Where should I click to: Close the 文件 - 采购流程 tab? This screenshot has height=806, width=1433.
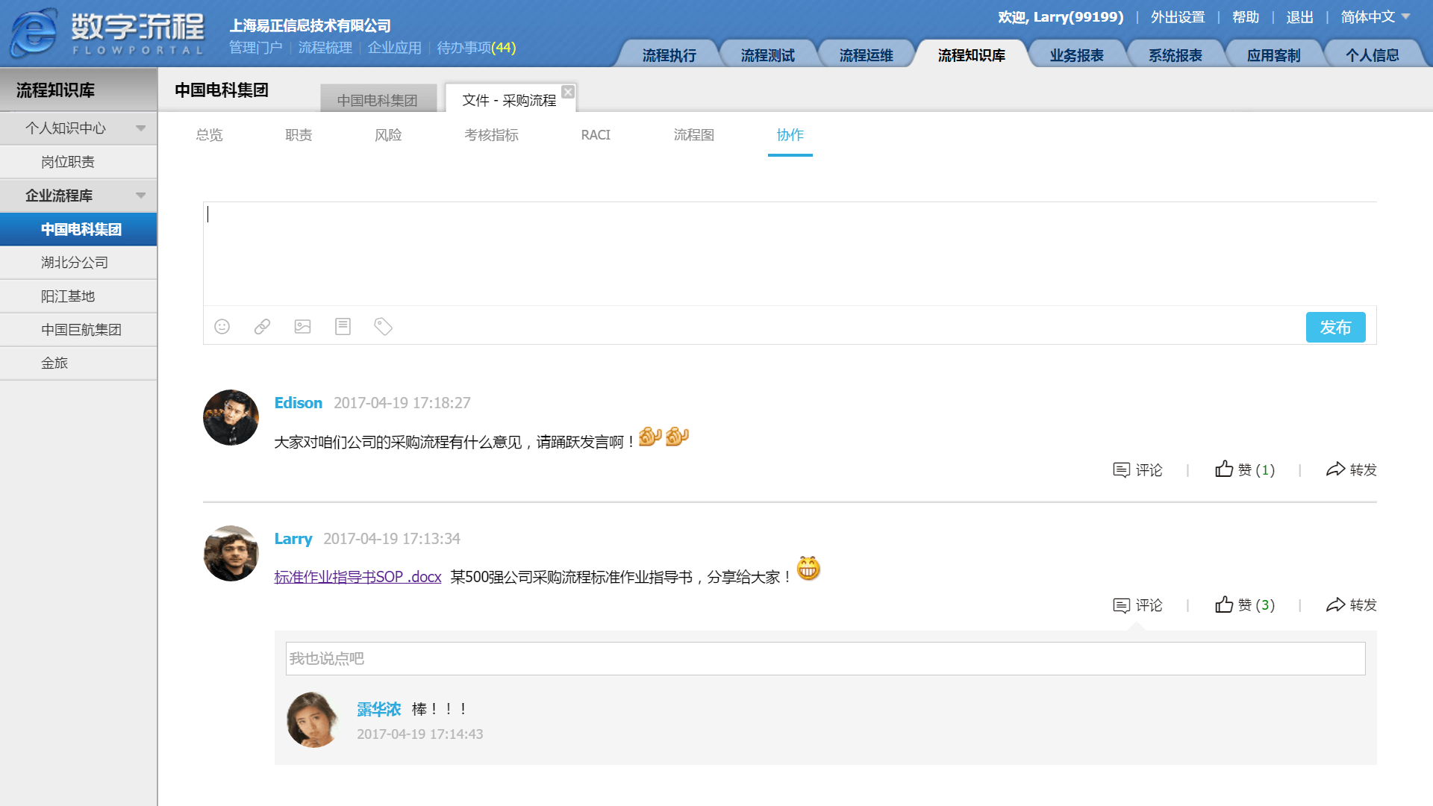tap(568, 92)
